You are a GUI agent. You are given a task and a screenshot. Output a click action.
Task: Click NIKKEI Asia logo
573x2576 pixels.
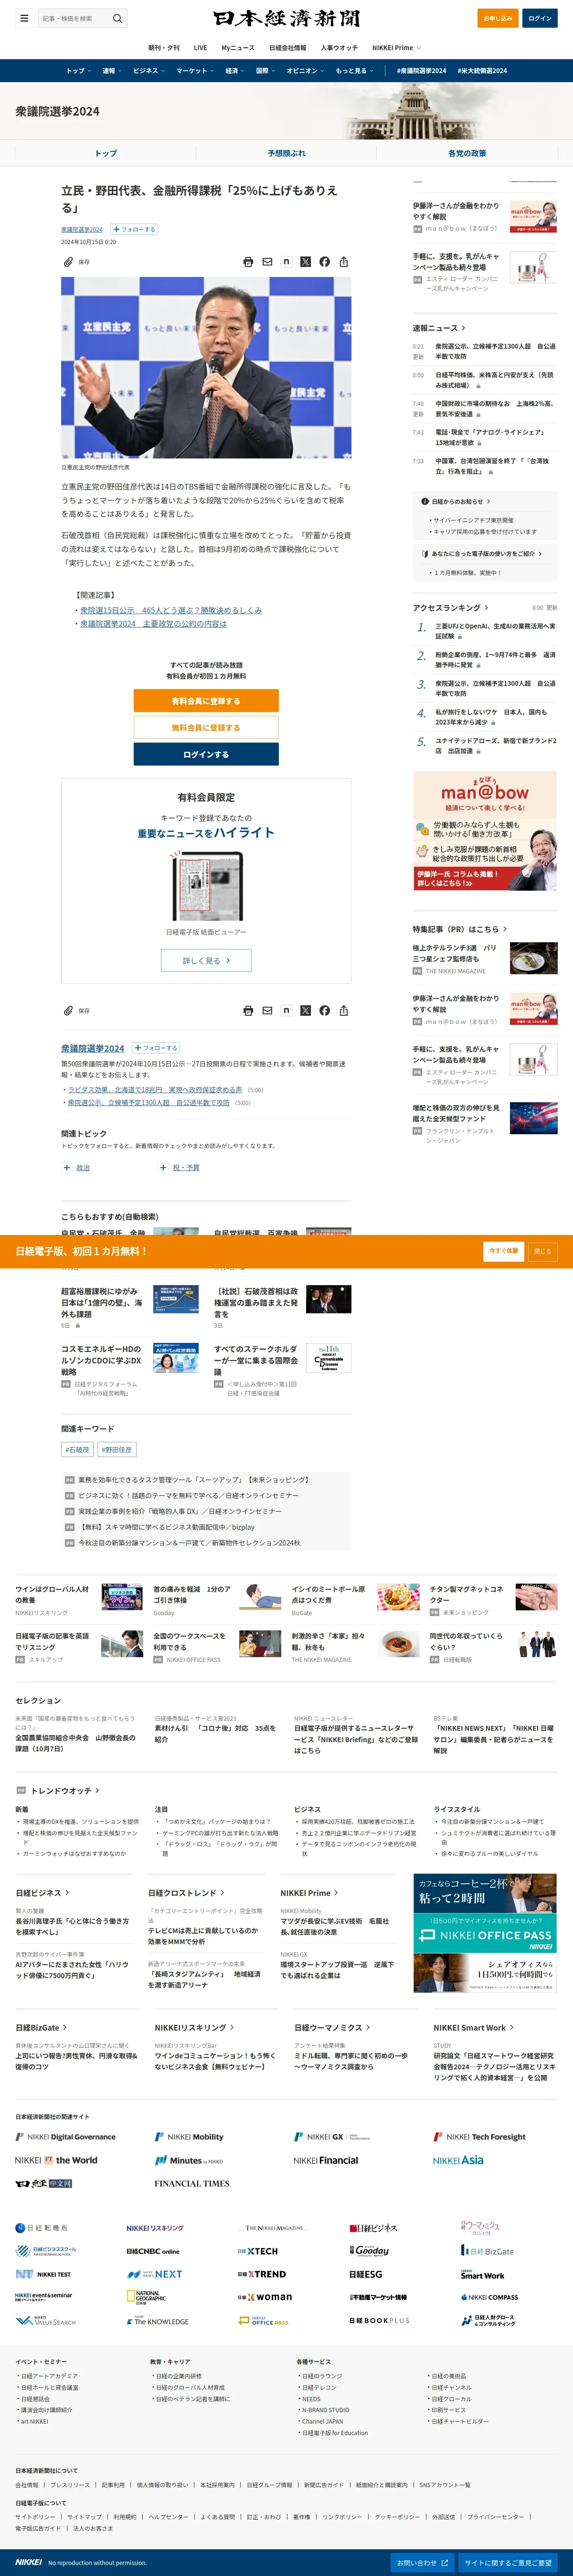click(x=458, y=2161)
